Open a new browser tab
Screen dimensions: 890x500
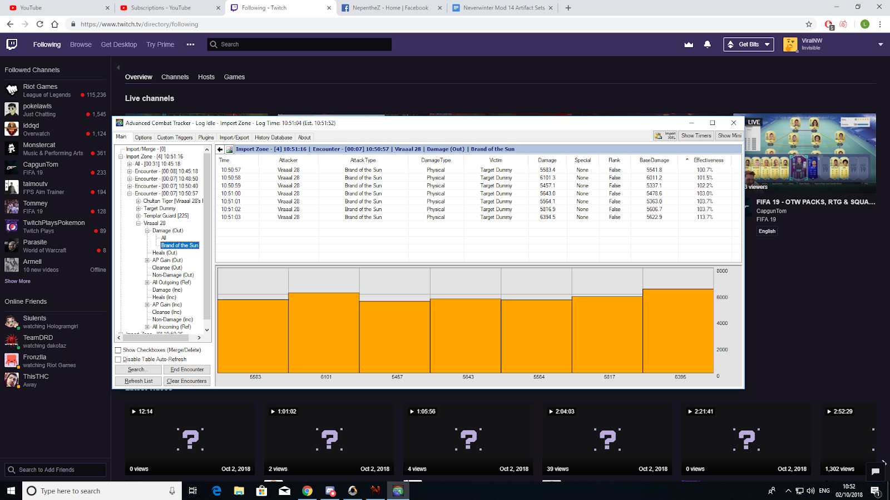point(568,8)
